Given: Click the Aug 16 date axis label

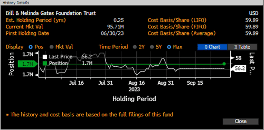Looking at the screenshot, I should coord(136,83).
